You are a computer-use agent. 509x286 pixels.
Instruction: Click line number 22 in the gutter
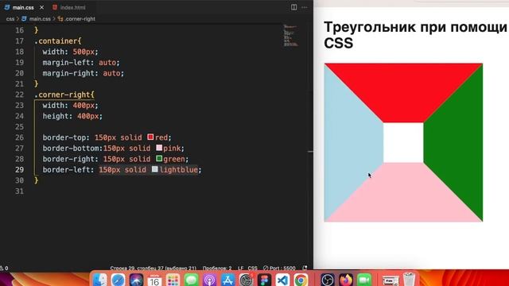tap(19, 95)
